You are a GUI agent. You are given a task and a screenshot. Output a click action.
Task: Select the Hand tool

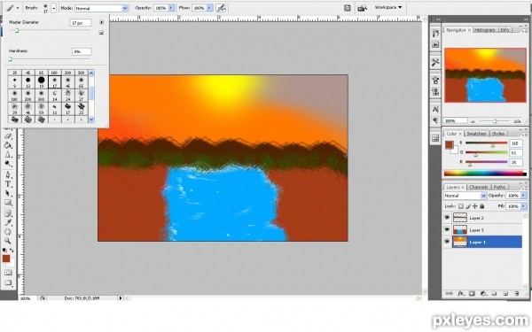pos(8,232)
